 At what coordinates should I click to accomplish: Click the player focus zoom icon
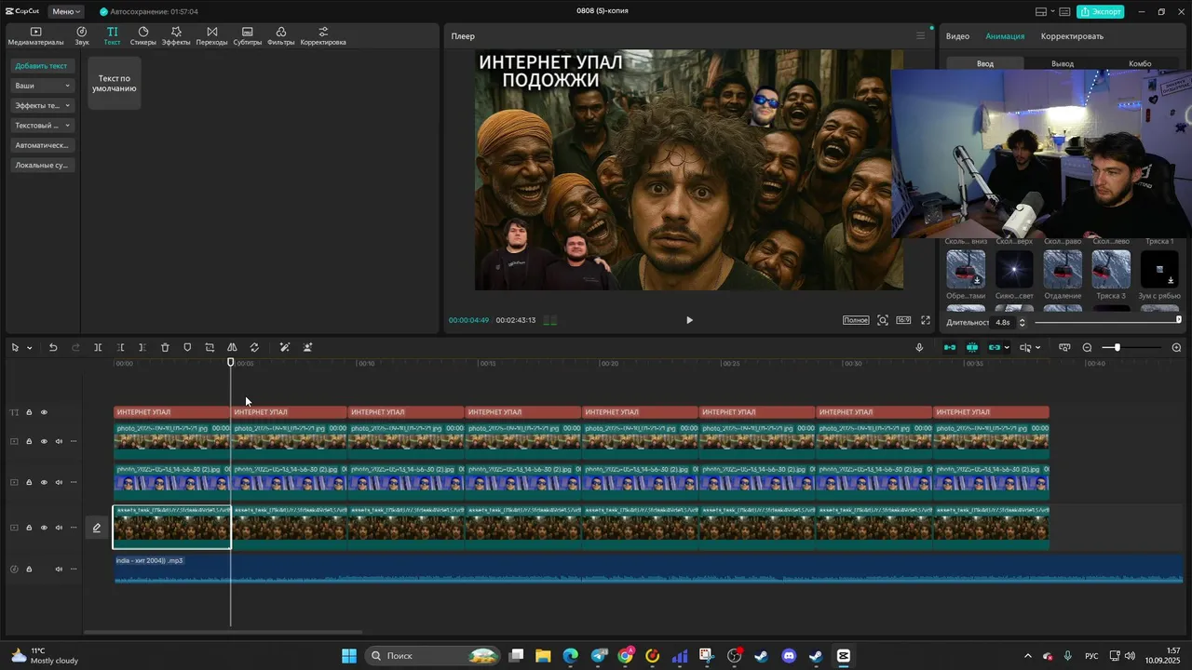(883, 320)
